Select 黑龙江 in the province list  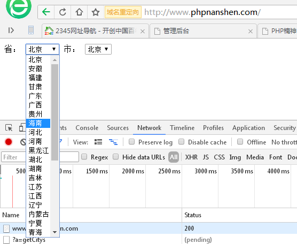pyautogui.click(x=38, y=151)
